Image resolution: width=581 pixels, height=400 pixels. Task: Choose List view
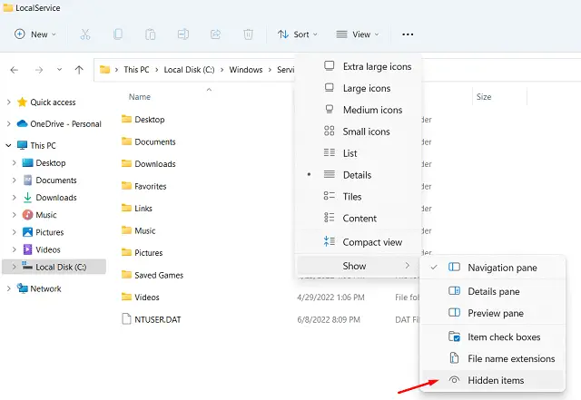click(359, 153)
